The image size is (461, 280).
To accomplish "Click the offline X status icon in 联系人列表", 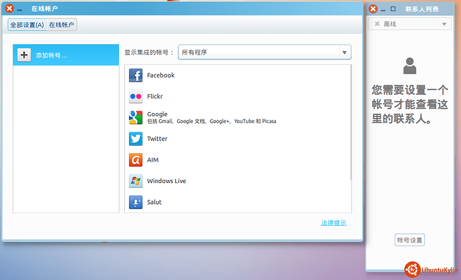I will pos(377,24).
